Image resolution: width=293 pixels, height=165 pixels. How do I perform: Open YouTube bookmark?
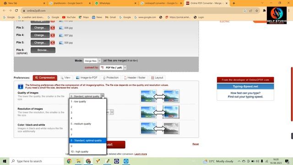[69, 17]
